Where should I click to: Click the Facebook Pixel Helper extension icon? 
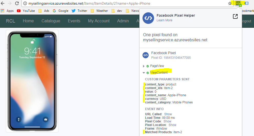238,3
